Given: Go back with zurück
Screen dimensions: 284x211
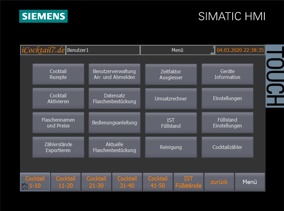Looking at the screenshot, I should pyautogui.click(x=219, y=182).
